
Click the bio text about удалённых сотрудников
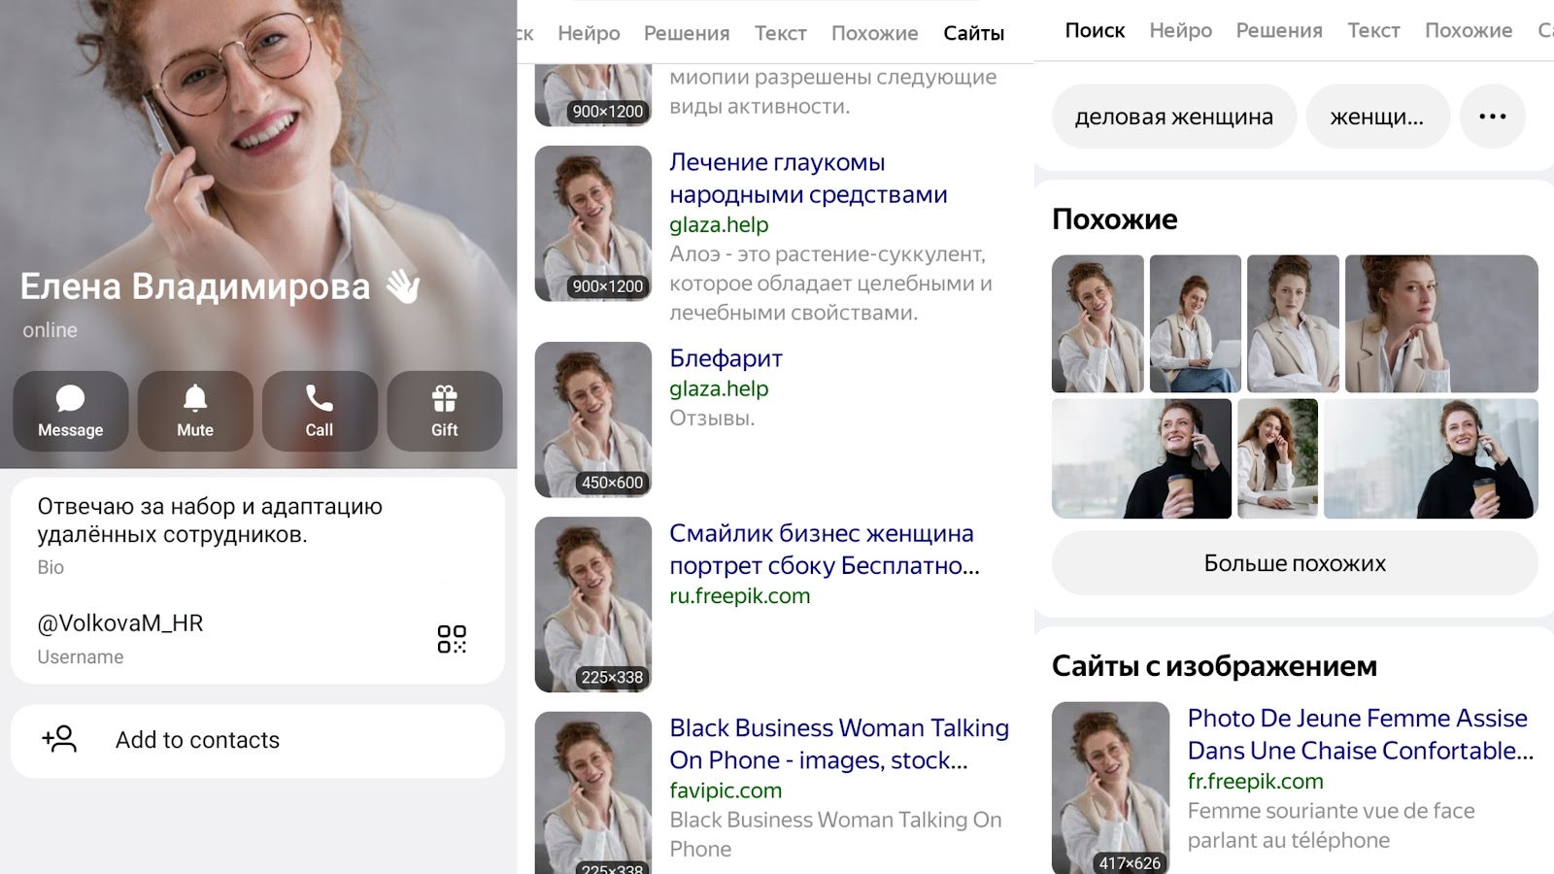[x=210, y=521]
